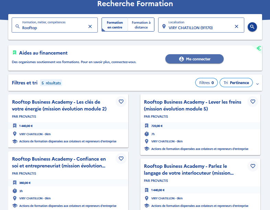This screenshot has width=270, height=210.
Task: Click the 720,00 € price text
Action: pyautogui.click(x=157, y=126)
